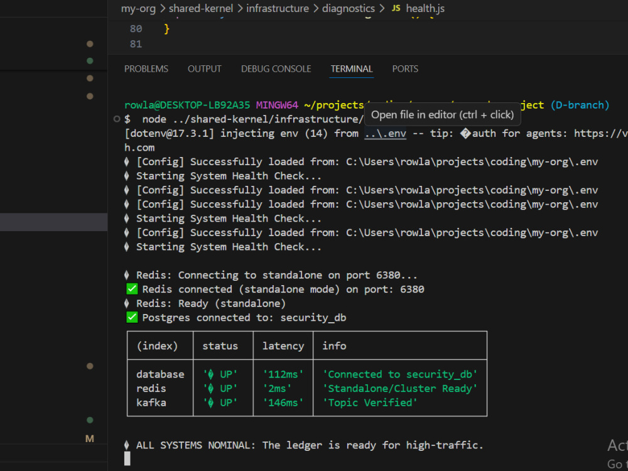The width and height of the screenshot is (628, 471).
Task: Click 'Standalone/Cluster Ready' info cell
Action: coord(400,389)
